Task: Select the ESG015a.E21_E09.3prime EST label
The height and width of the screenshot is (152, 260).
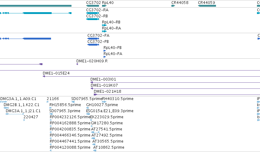Action: pos(110,111)
